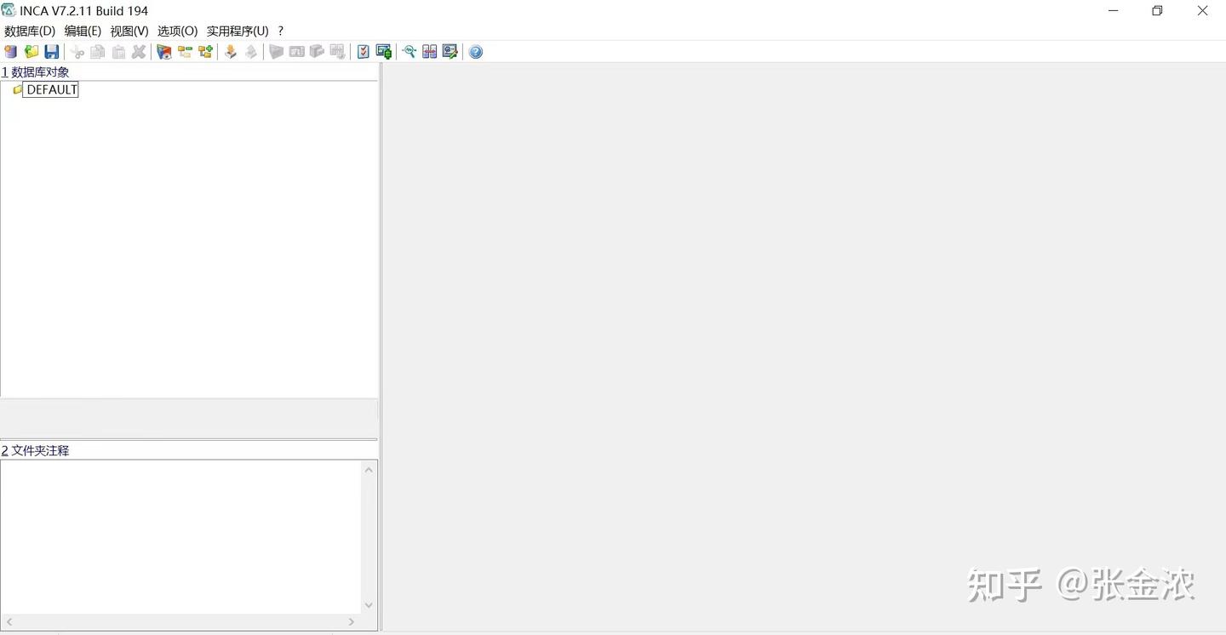Screen dimensions: 1226x635
Task: Open help via the blue question-mark icon
Action: point(476,52)
